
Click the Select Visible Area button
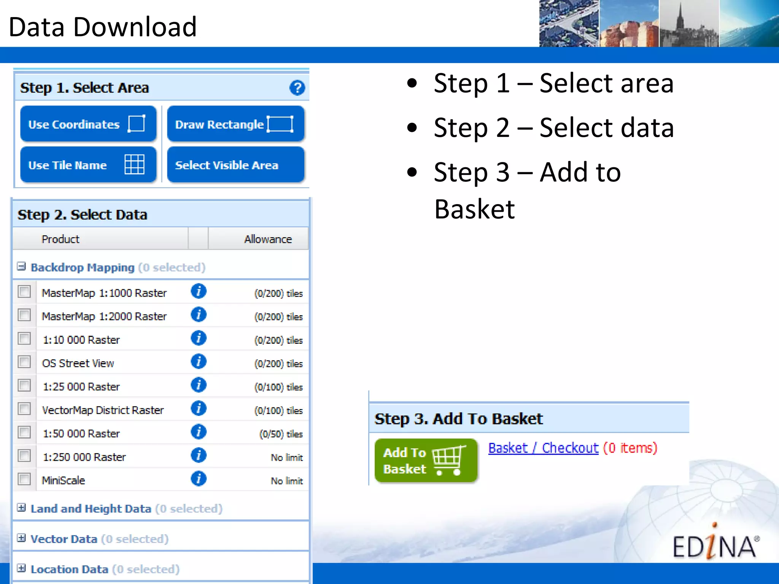point(236,165)
